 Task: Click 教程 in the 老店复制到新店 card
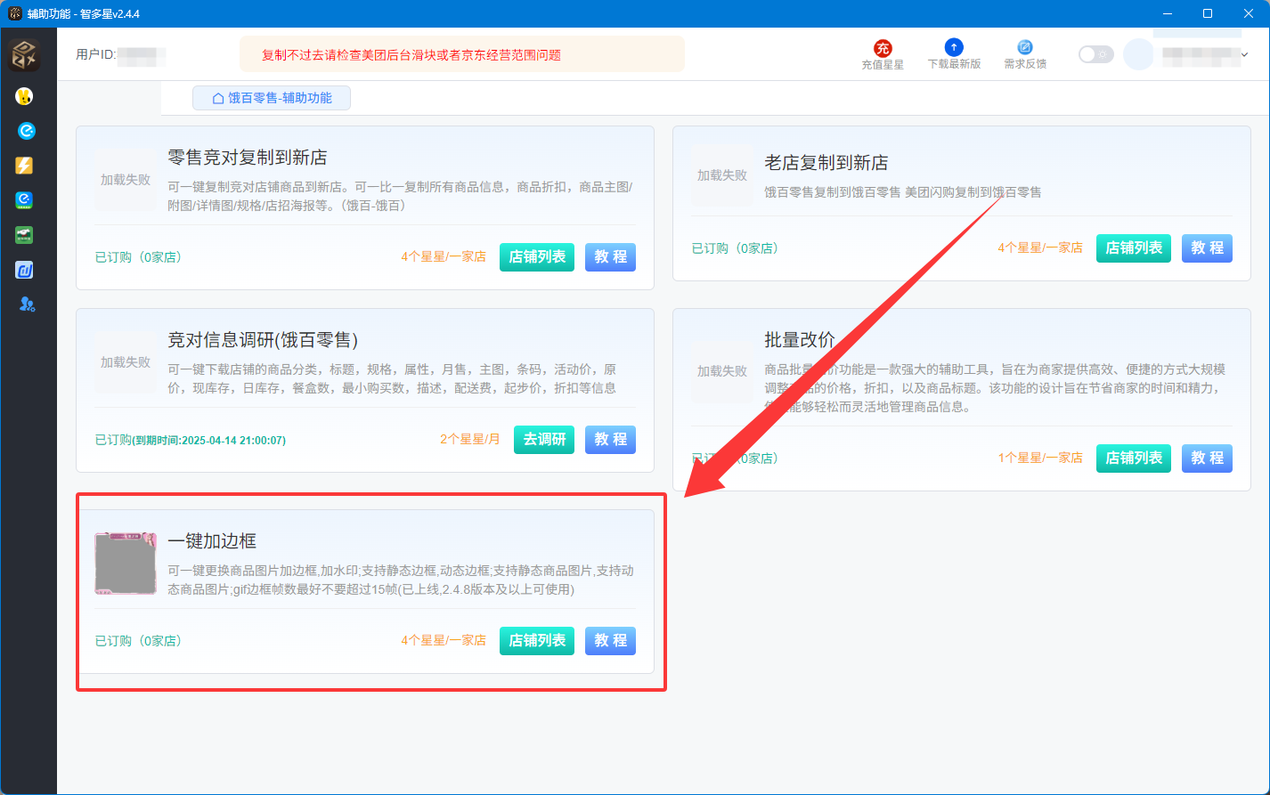1207,247
